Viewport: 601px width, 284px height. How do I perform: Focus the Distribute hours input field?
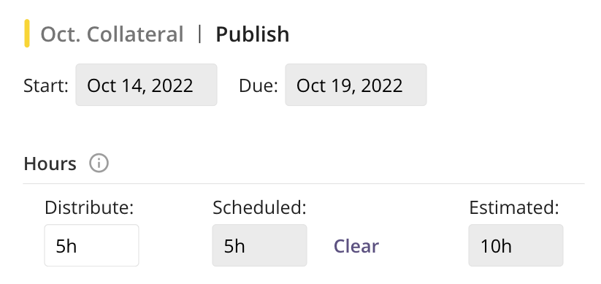pyautogui.click(x=91, y=245)
